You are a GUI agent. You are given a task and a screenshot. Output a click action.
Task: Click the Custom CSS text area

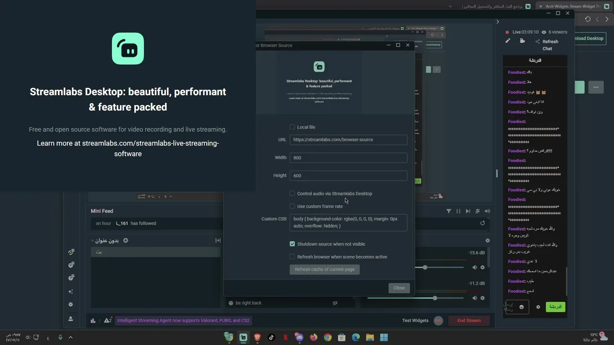(x=348, y=222)
